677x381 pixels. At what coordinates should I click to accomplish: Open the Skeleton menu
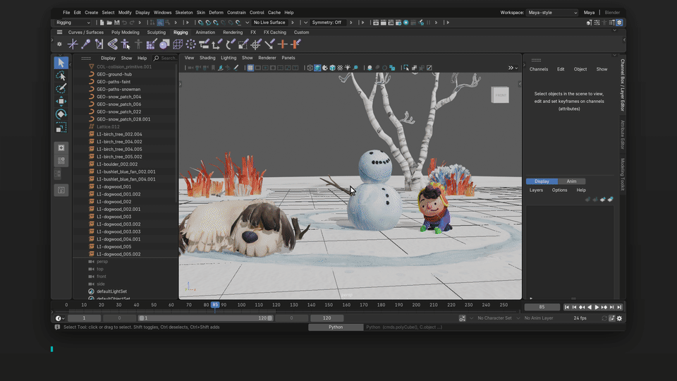click(184, 13)
